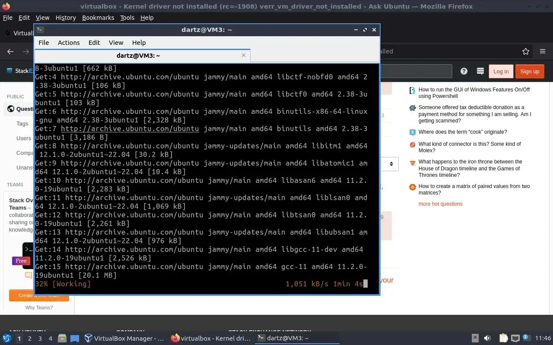Screen dimensions: 553x345
Task: Click the site icon beside the Molex connector question
Action: tap(413, 144)
